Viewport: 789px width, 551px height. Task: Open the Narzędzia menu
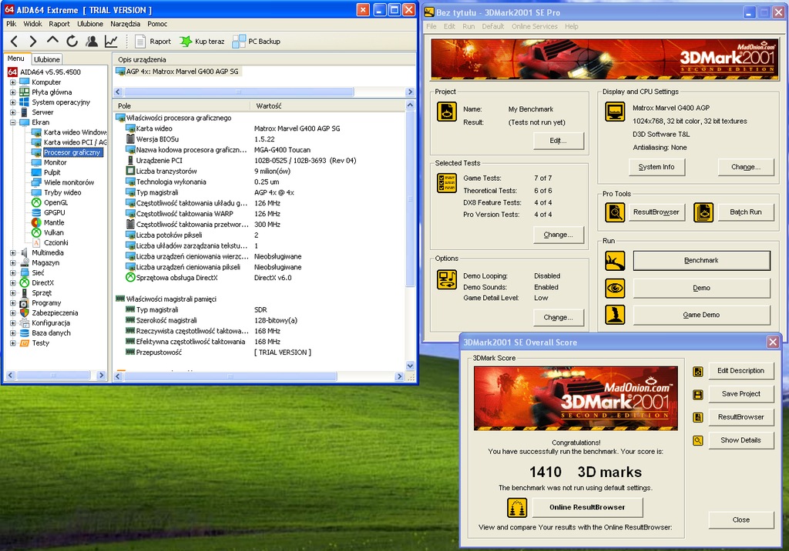(x=126, y=24)
